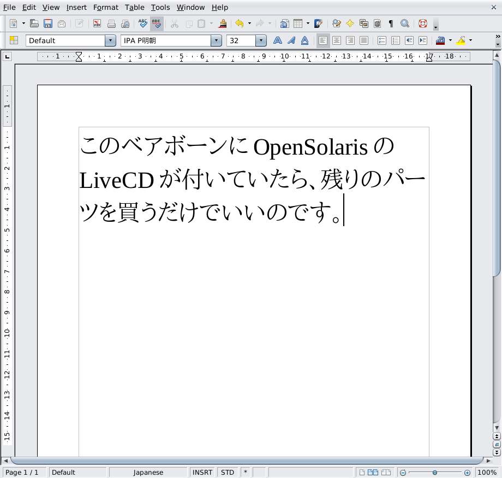Export directly as PDF
Screen dimensions: 502x478
click(97, 23)
